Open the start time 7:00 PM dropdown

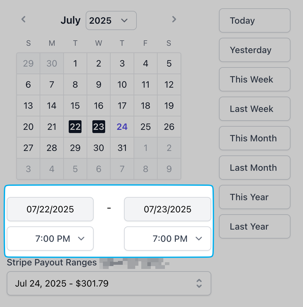coord(50,239)
